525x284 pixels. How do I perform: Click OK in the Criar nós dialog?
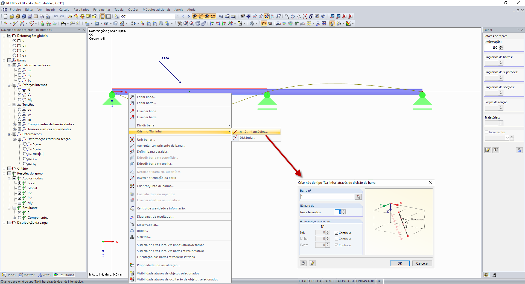pos(400,264)
